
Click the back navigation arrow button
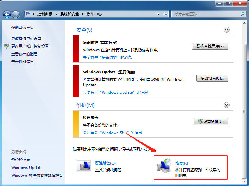7,14
